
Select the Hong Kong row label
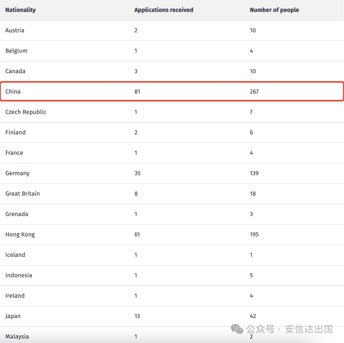click(x=20, y=235)
